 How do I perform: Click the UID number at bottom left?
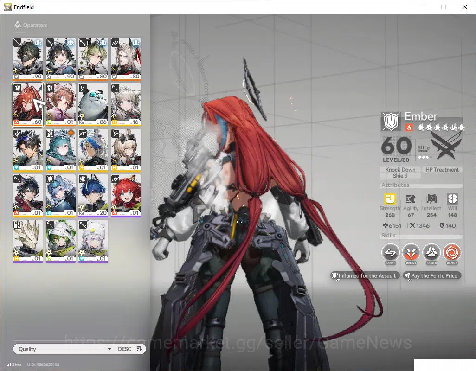[43, 365]
